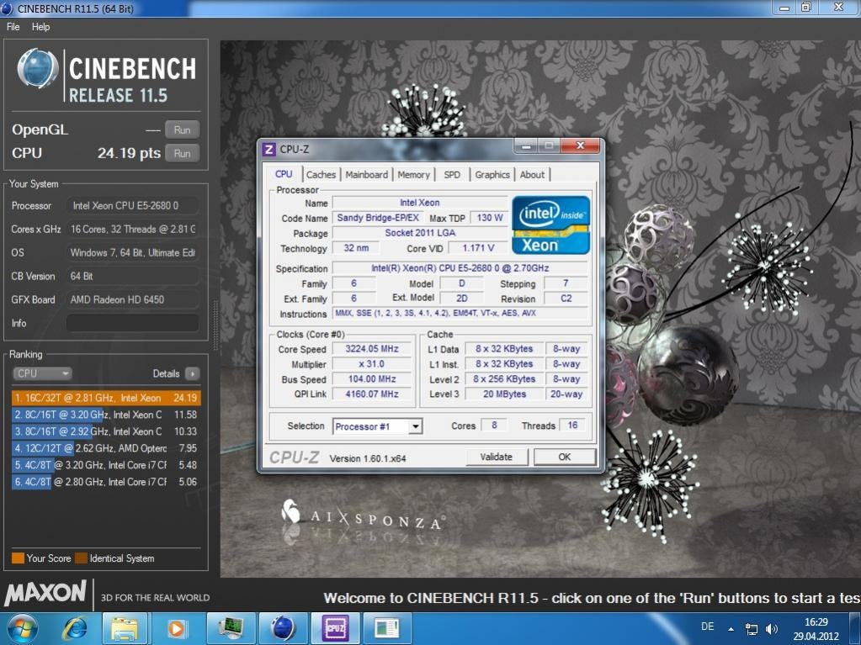Click the Cinebench title bar icon
Image resolution: width=861 pixels, height=645 pixels.
7,8
